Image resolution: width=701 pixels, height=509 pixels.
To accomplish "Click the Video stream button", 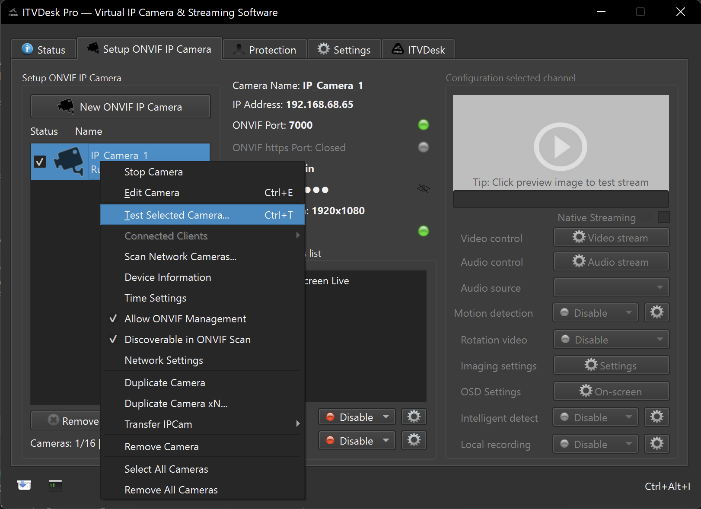I will tap(611, 238).
